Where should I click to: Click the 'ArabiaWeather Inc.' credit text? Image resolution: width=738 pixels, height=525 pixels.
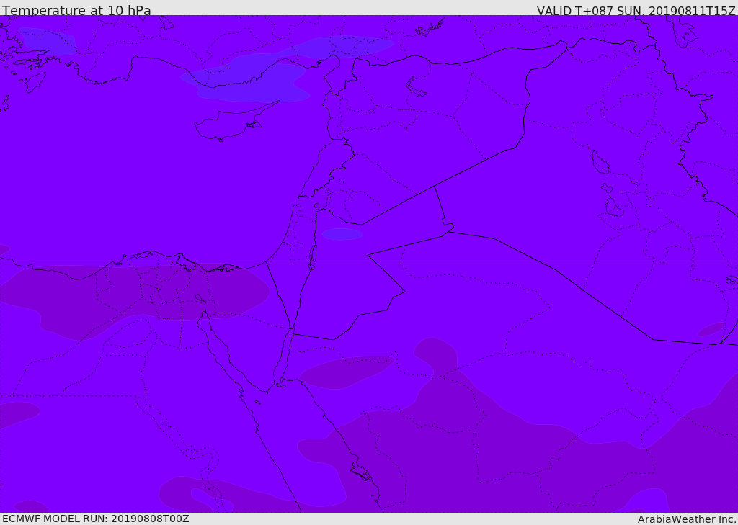pos(686,519)
